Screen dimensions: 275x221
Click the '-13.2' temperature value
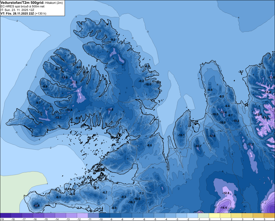coord(265,118)
